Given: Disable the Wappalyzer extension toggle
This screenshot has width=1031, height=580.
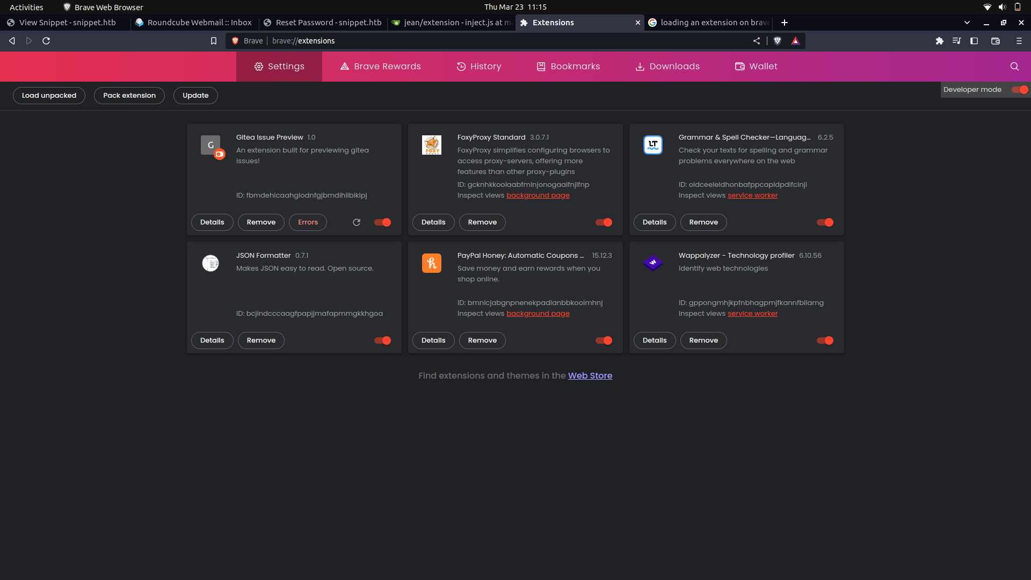Looking at the screenshot, I should pyautogui.click(x=825, y=340).
